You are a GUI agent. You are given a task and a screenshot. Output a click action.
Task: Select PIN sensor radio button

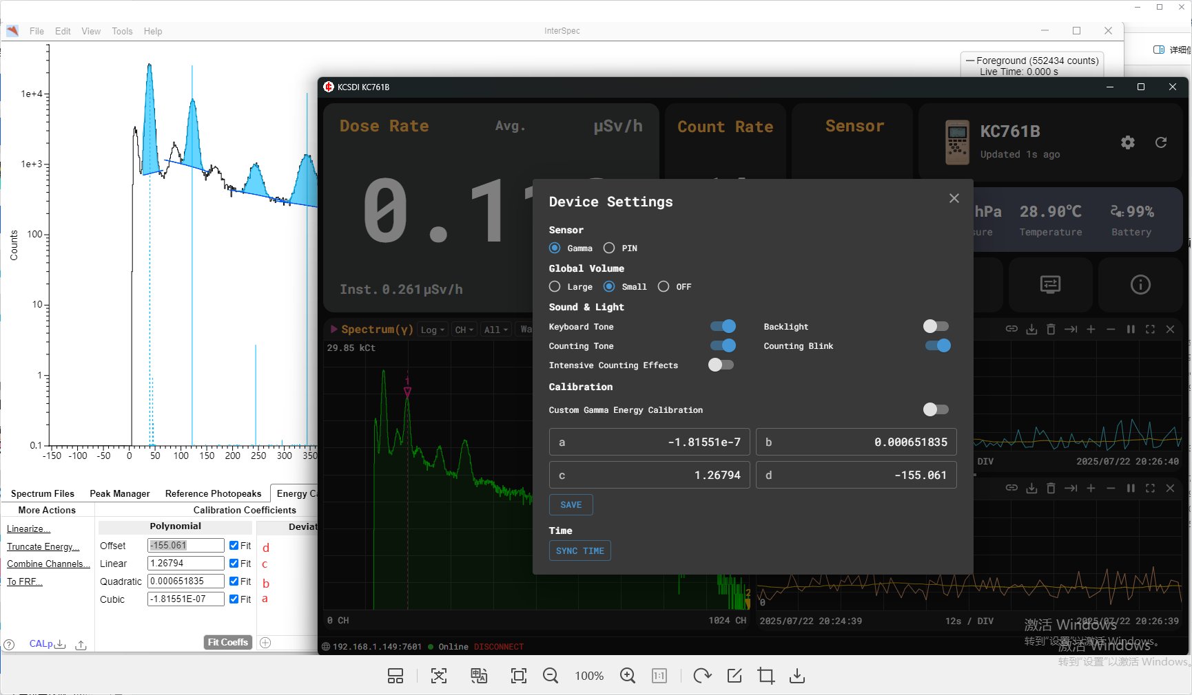(x=609, y=248)
